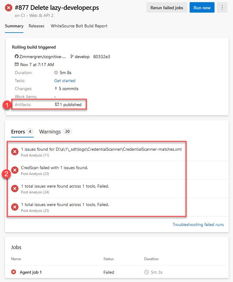Click the Run new button
Viewport: 233px width, 282px height.
click(202, 8)
